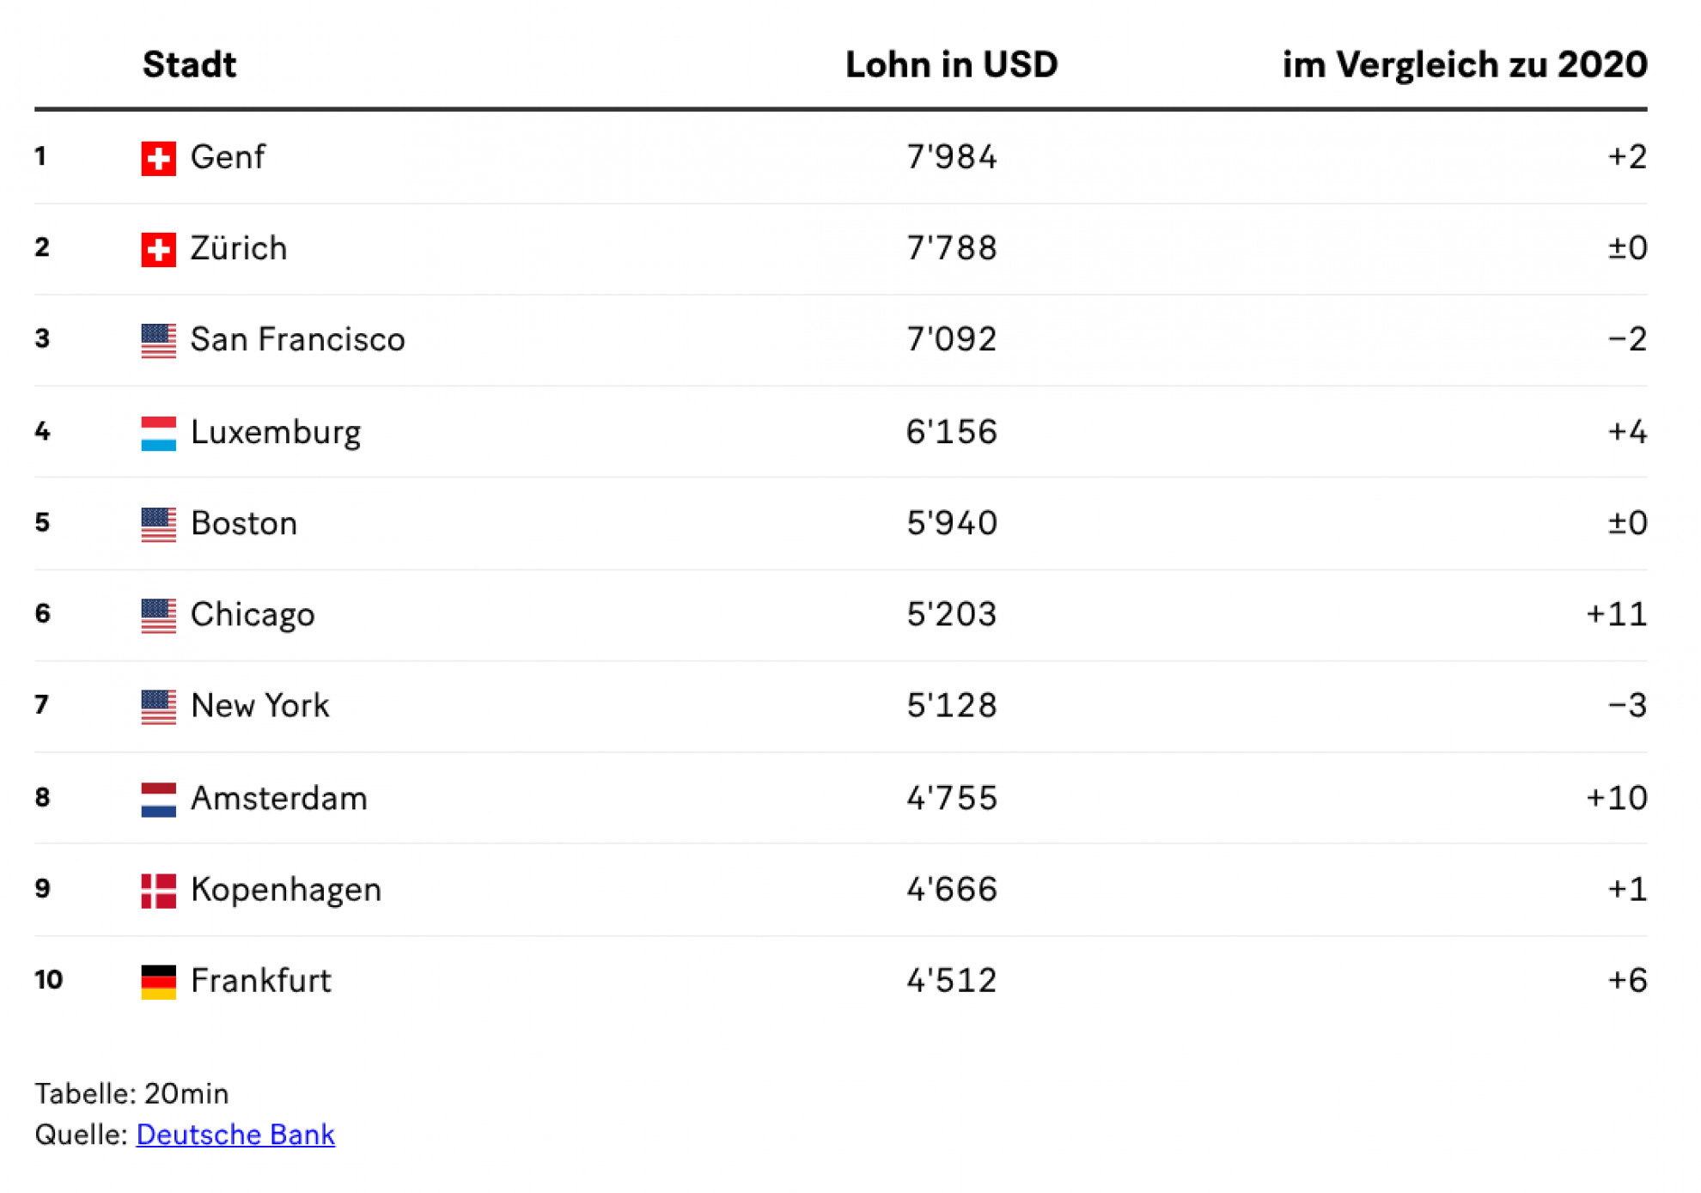This screenshot has height=1193, width=1701.
Task: Click the US flag beside Boston
Action: point(159,524)
